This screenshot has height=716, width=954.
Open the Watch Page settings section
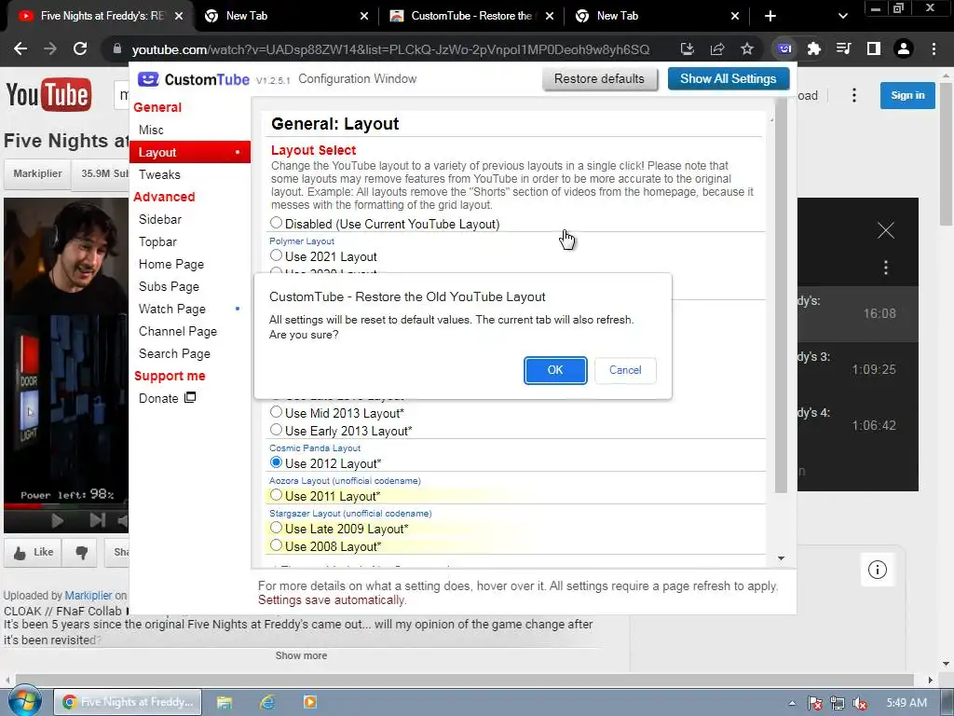[x=172, y=309]
